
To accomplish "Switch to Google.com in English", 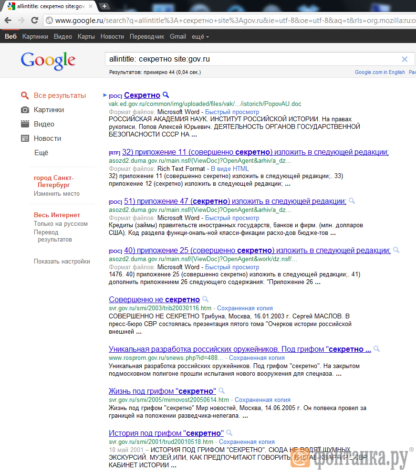I will (x=380, y=72).
